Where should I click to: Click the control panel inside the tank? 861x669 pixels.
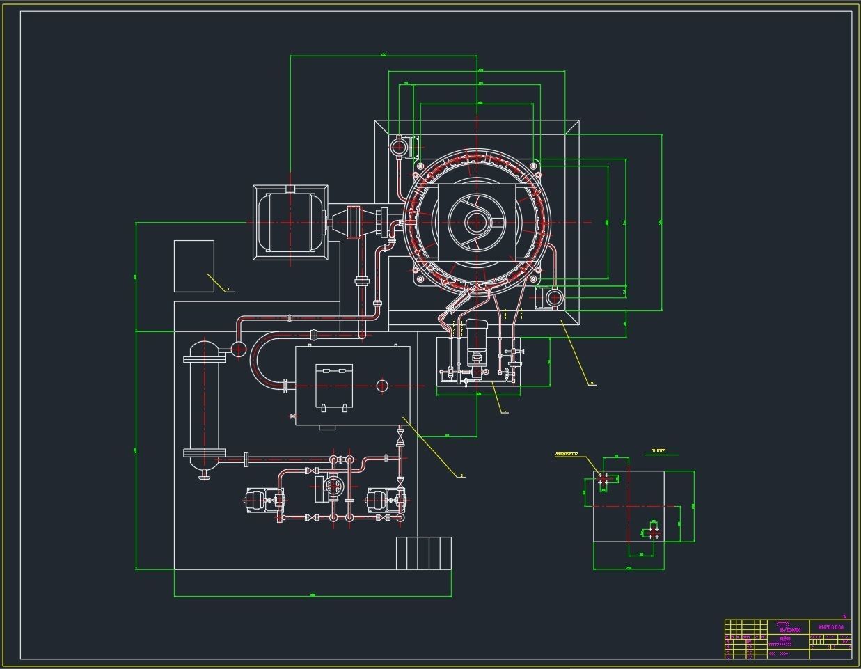pos(334,386)
